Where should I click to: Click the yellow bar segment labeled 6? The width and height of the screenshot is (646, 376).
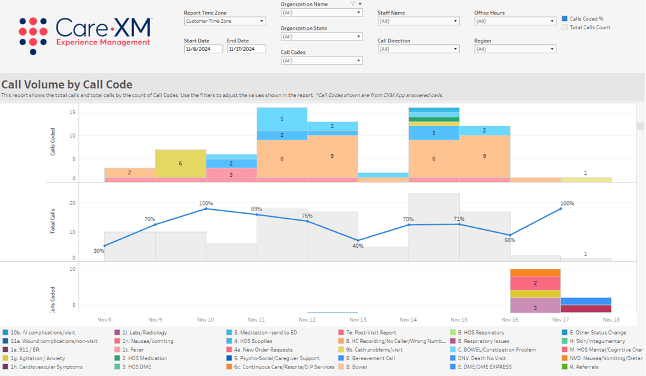[x=180, y=164]
